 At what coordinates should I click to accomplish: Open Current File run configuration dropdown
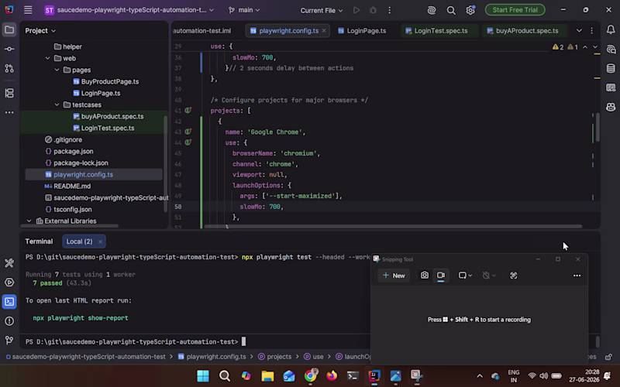pos(322,10)
